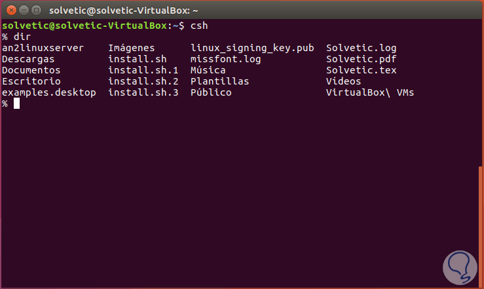Close the terminal window
Image resolution: width=484 pixels, height=289 pixels.
(10, 10)
